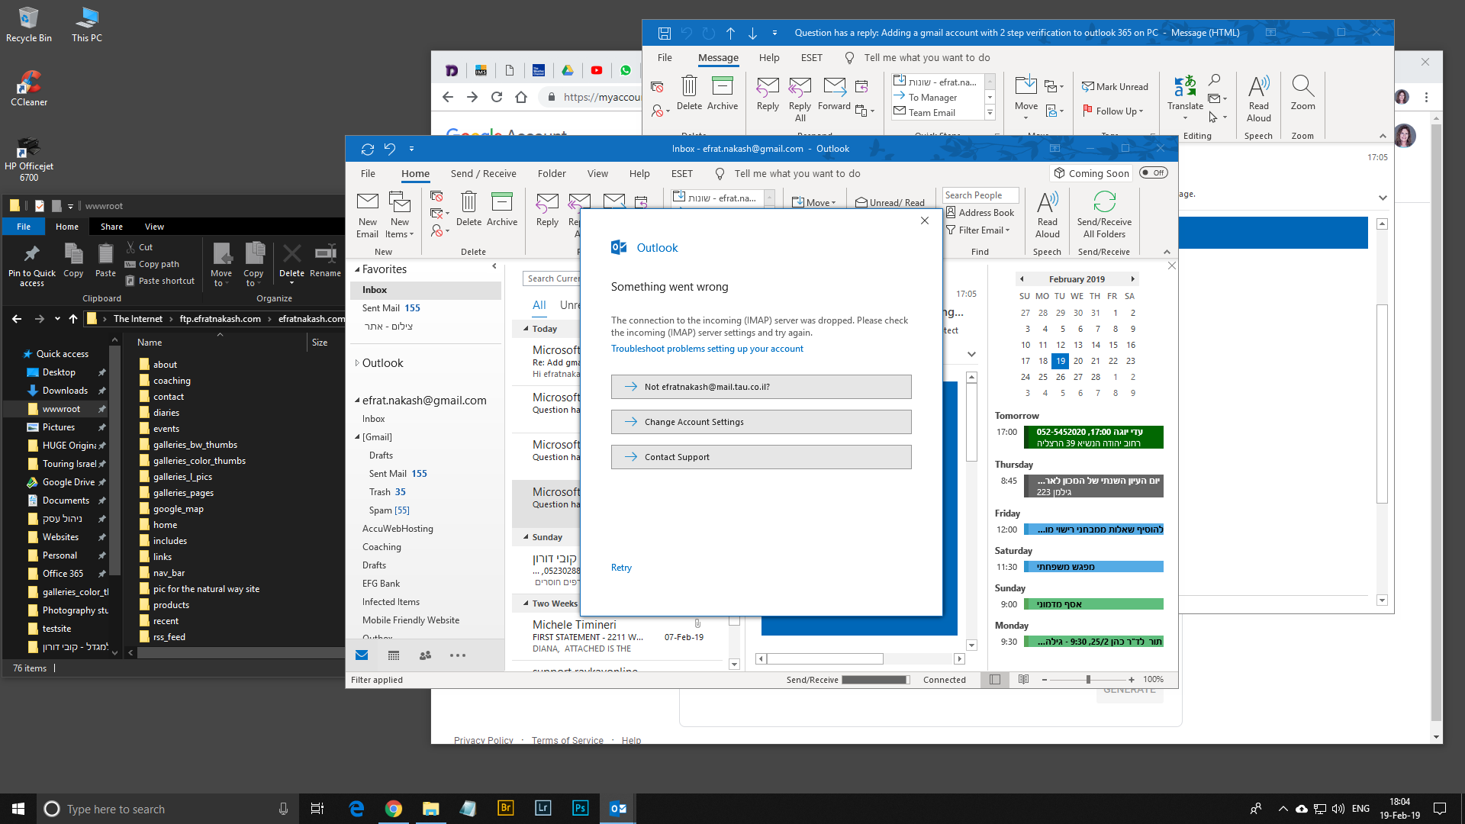Open New Items in Outlook ribbon
The width and height of the screenshot is (1465, 824).
point(399,215)
